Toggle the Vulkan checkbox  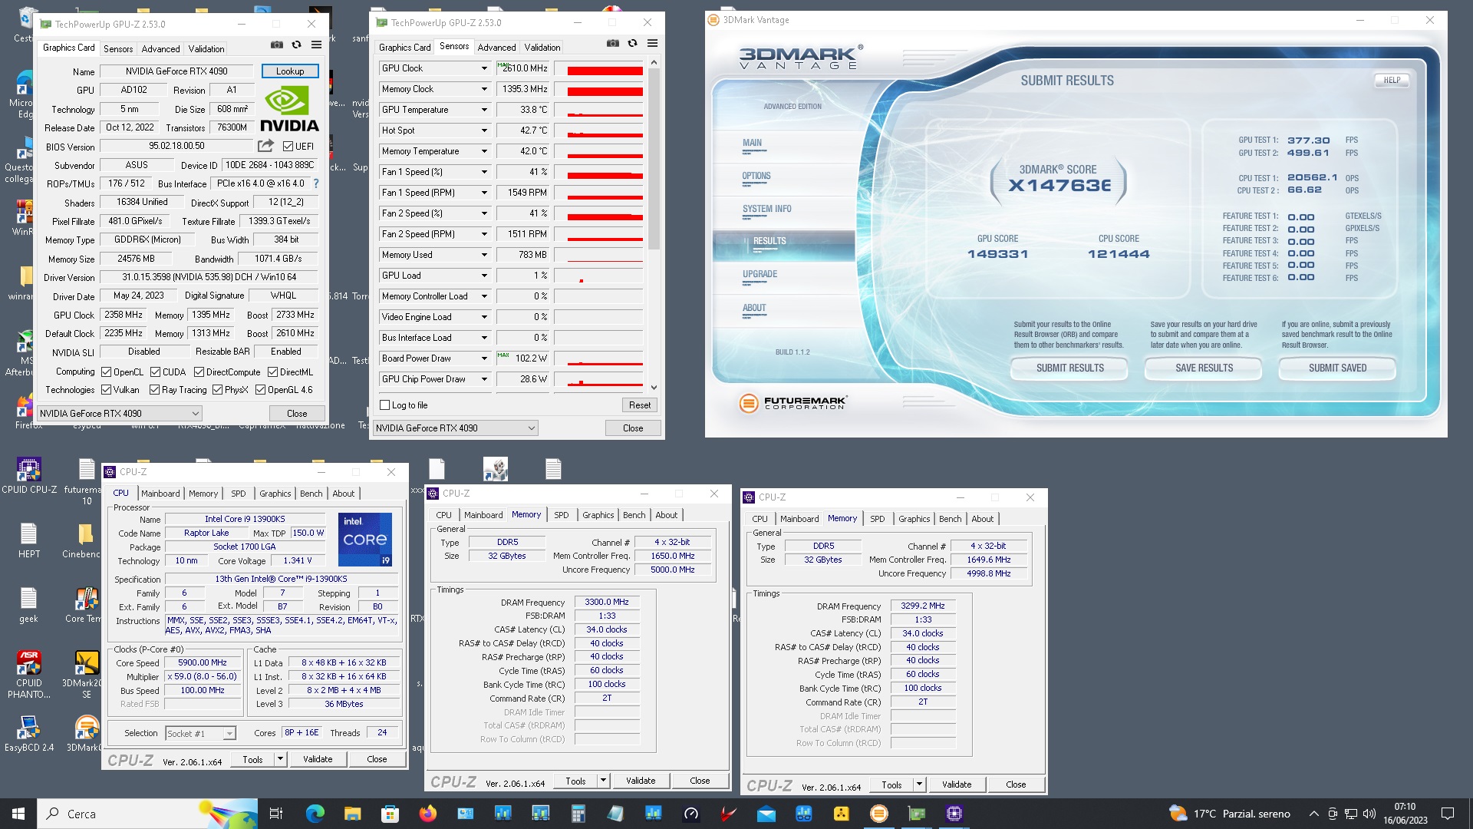pos(107,390)
